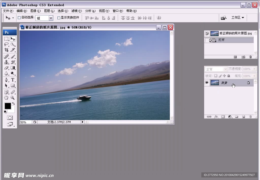The image size is (260, 180).
Task: Toggle history brush source for the snapshot
Action: [207, 34]
